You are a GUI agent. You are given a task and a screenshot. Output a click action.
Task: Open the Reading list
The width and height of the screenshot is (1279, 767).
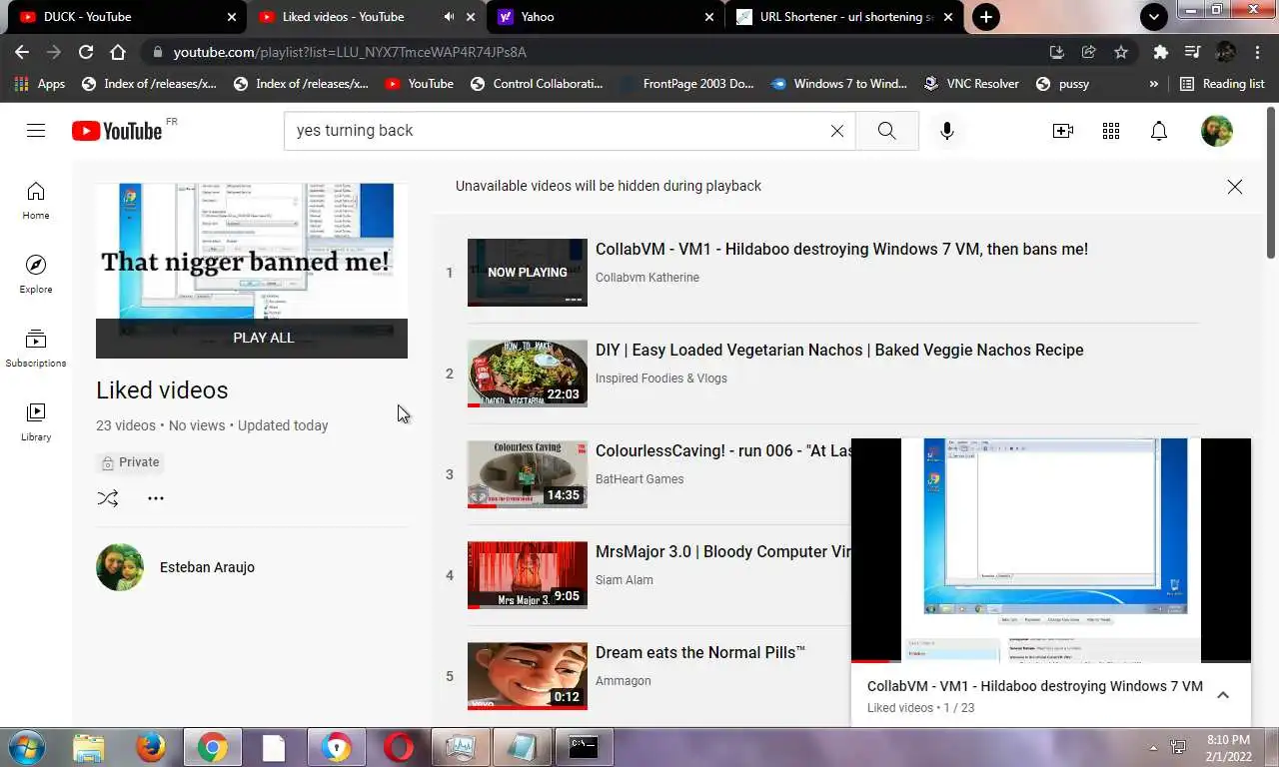(1222, 84)
